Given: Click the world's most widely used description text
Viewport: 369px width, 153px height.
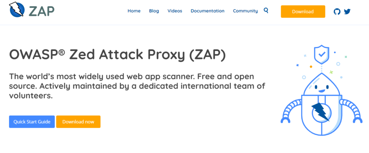Looking at the screenshot, I should tap(137, 86).
